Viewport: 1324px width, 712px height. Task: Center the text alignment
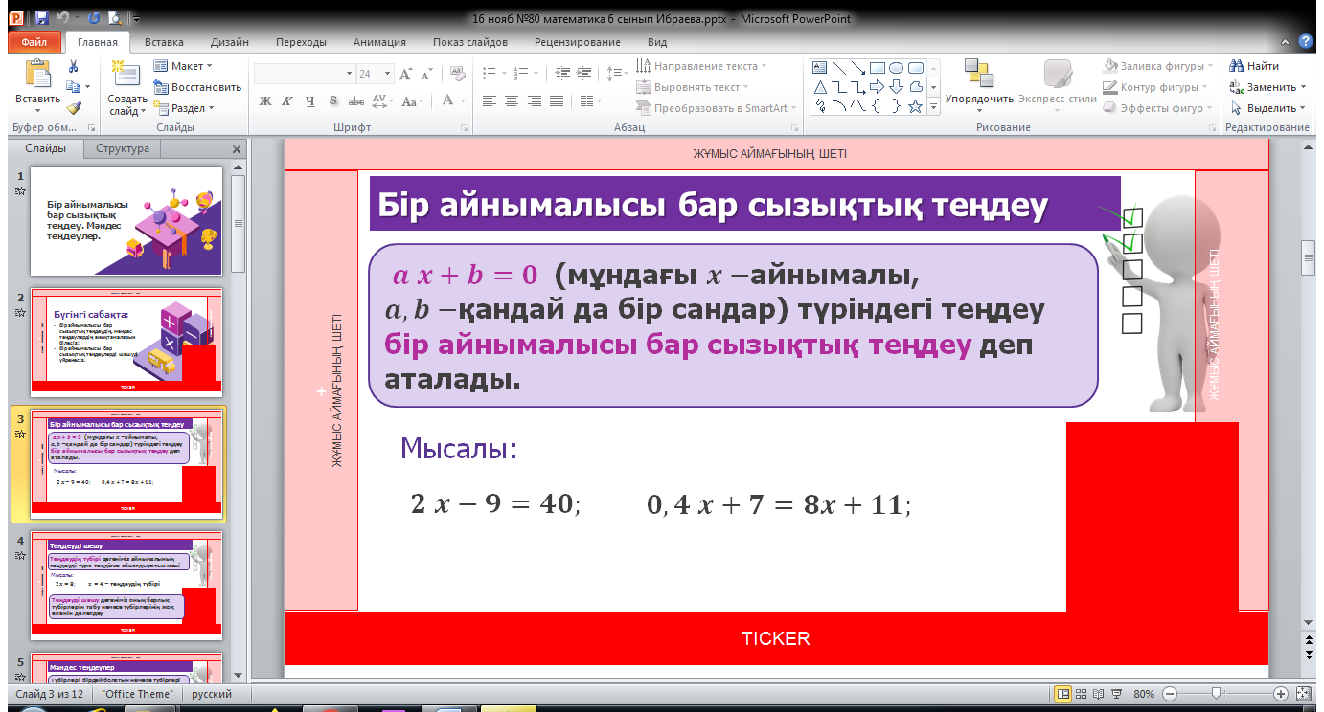[x=512, y=100]
